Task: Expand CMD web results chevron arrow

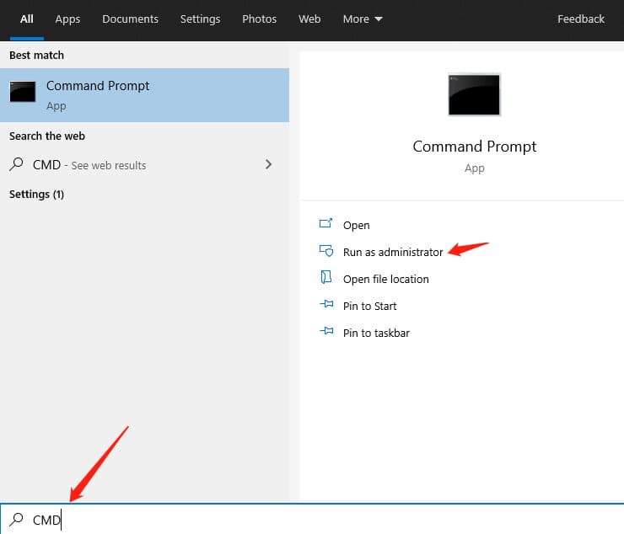Action: (269, 164)
